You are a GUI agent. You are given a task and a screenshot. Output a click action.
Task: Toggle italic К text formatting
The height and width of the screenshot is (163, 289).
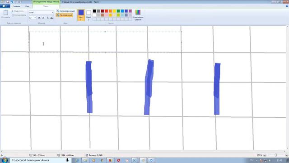[x=43, y=18]
